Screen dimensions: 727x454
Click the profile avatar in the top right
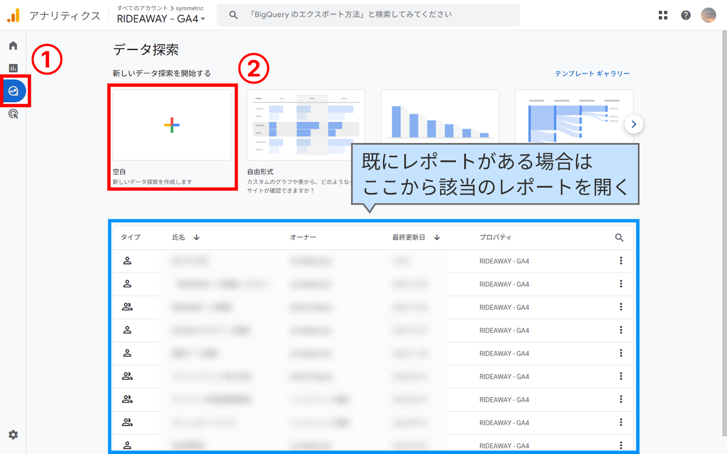(708, 15)
